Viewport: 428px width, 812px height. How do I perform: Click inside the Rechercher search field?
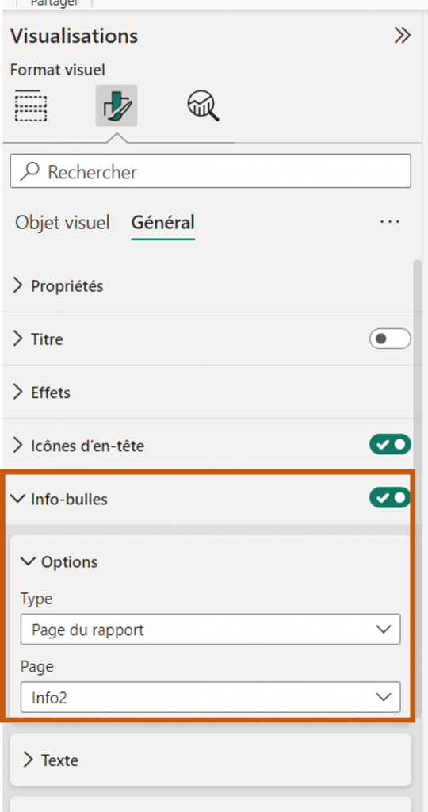click(211, 171)
